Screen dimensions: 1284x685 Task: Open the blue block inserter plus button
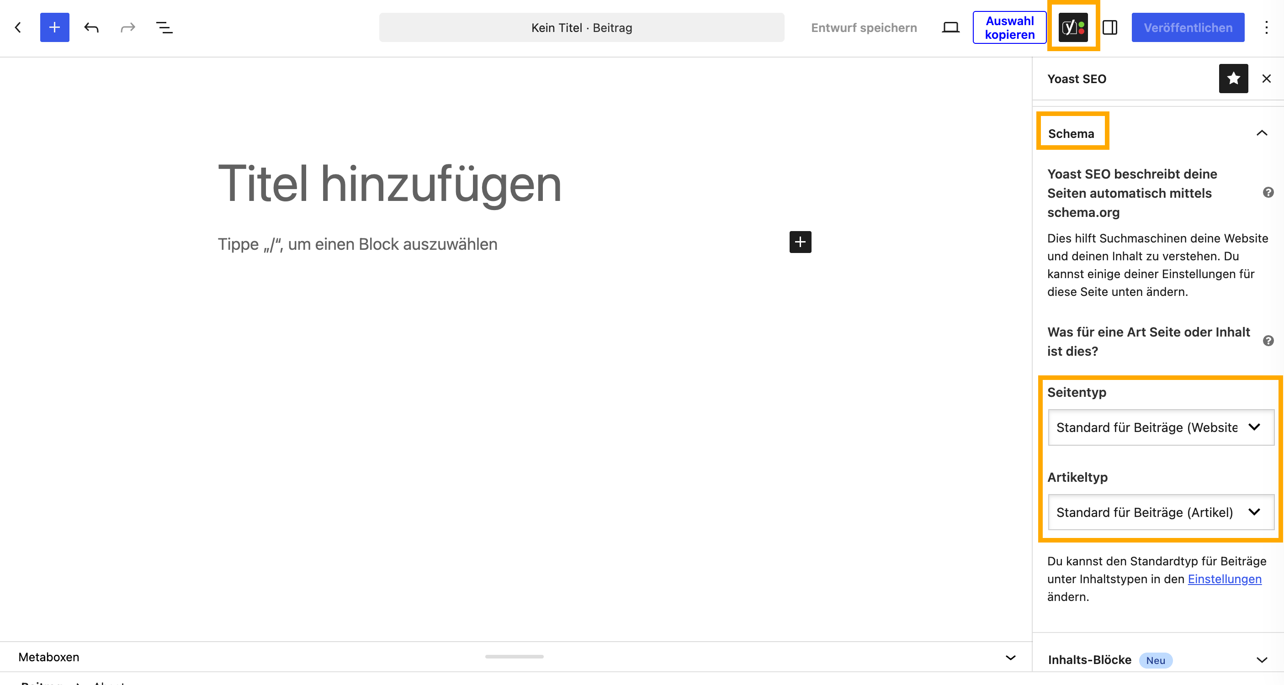coord(55,27)
